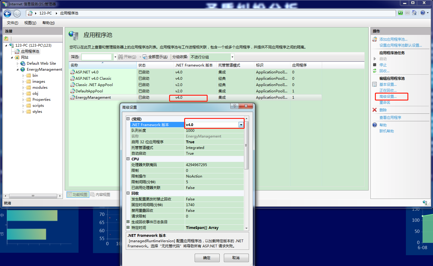Click the red X 删除 icon
433x266 pixels.
375,110
